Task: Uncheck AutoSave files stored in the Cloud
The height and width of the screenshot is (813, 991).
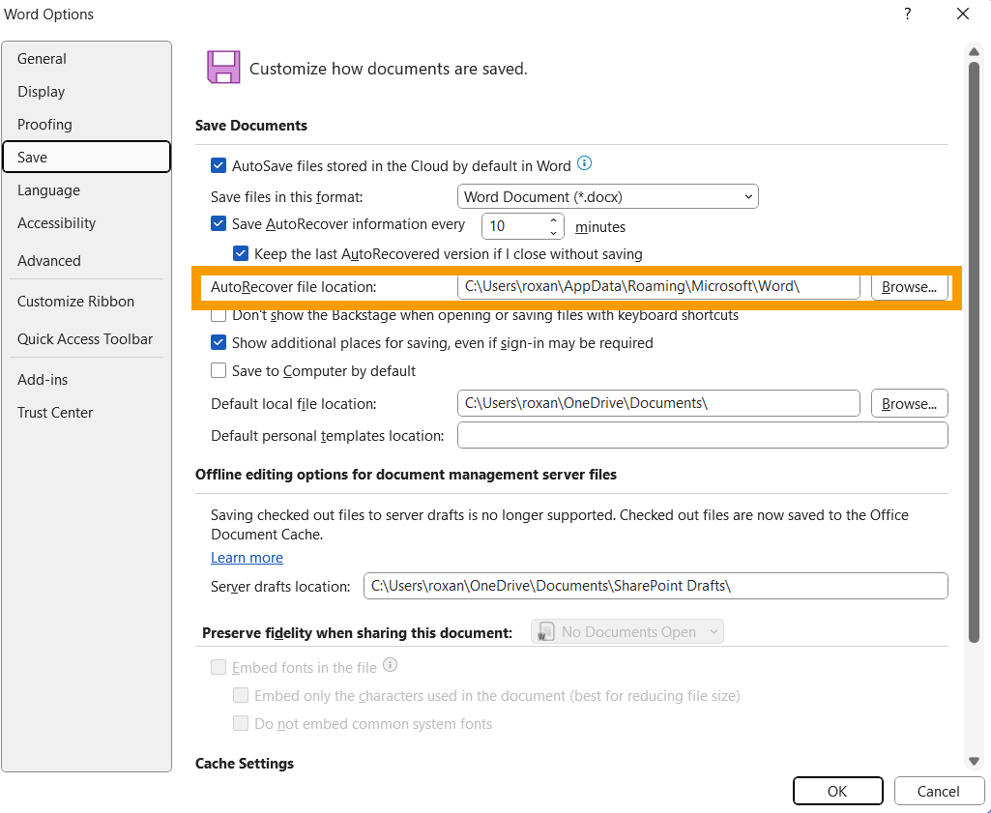Action: coord(219,166)
